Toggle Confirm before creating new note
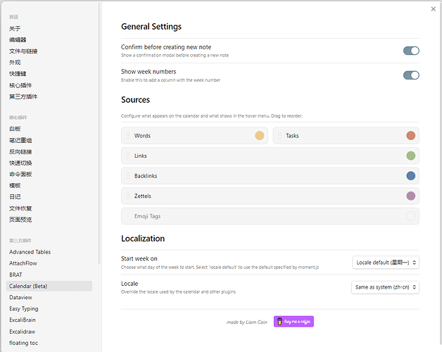Screen dimensions: 442x352 (x=411, y=51)
